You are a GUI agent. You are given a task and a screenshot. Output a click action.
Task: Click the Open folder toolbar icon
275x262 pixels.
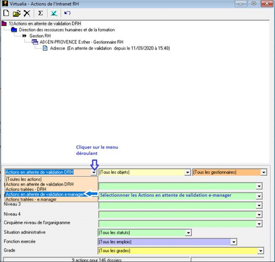coord(17,13)
